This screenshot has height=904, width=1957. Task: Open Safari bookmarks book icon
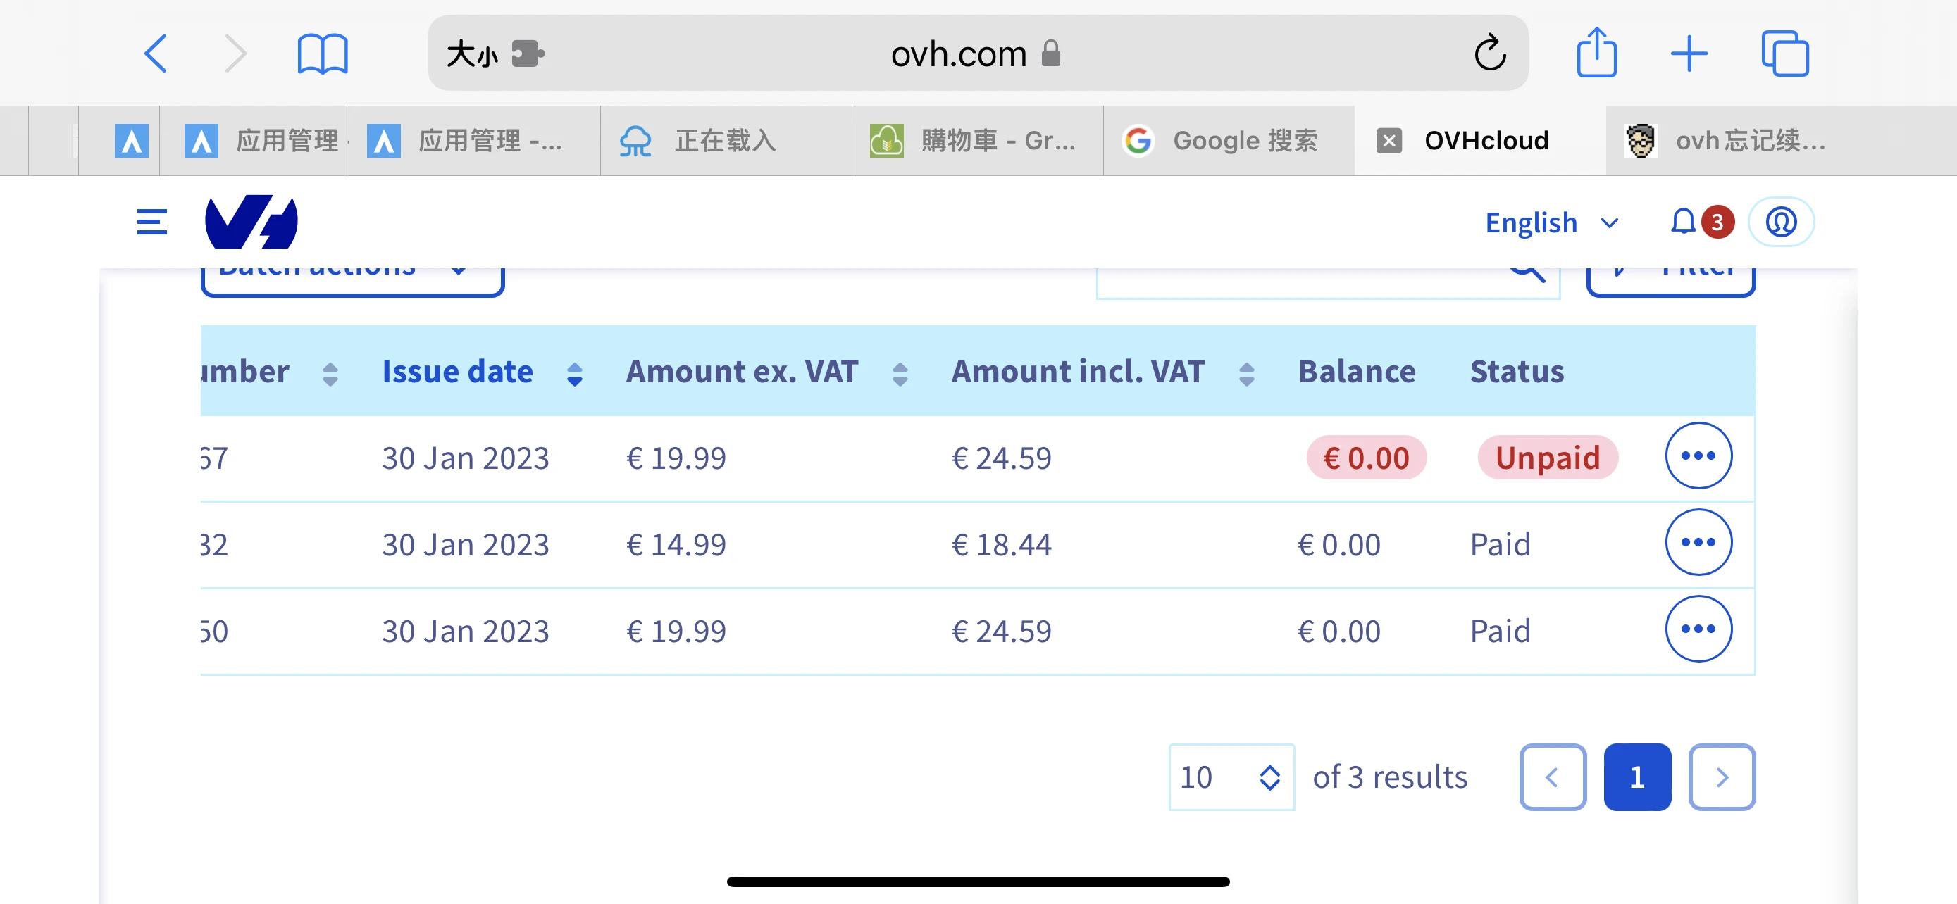pyautogui.click(x=322, y=54)
